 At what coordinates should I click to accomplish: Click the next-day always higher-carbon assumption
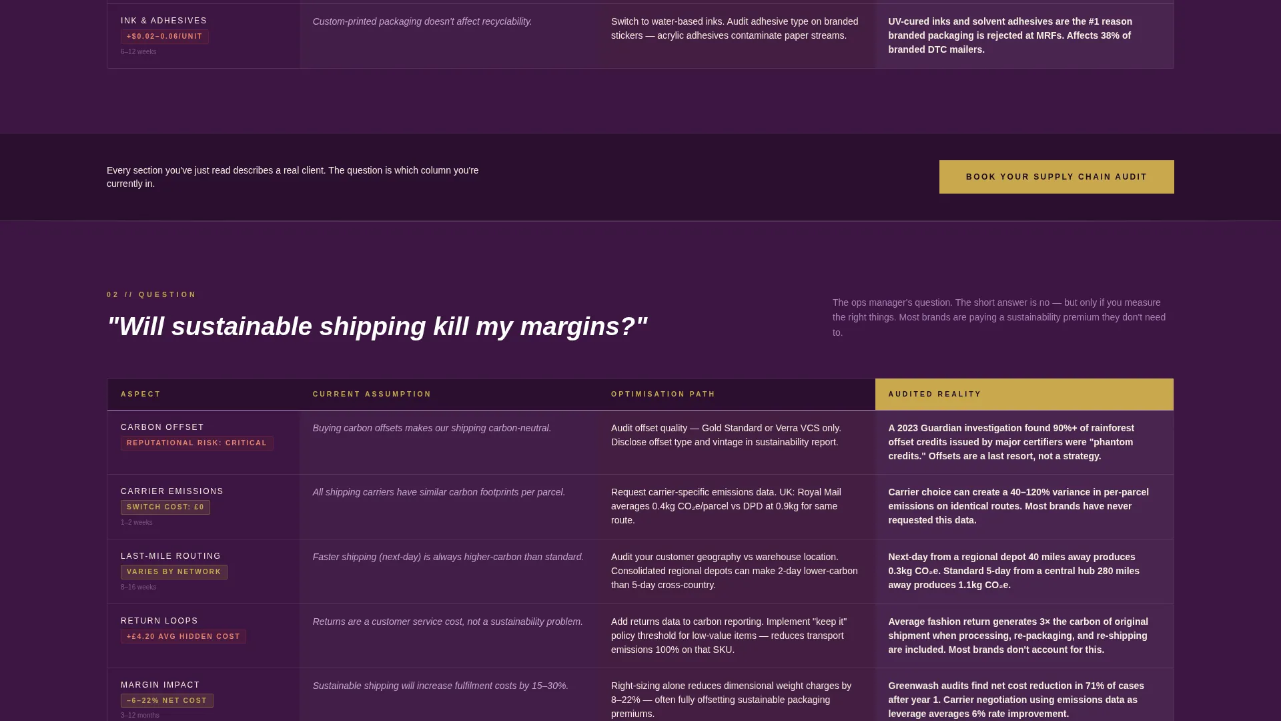(448, 557)
